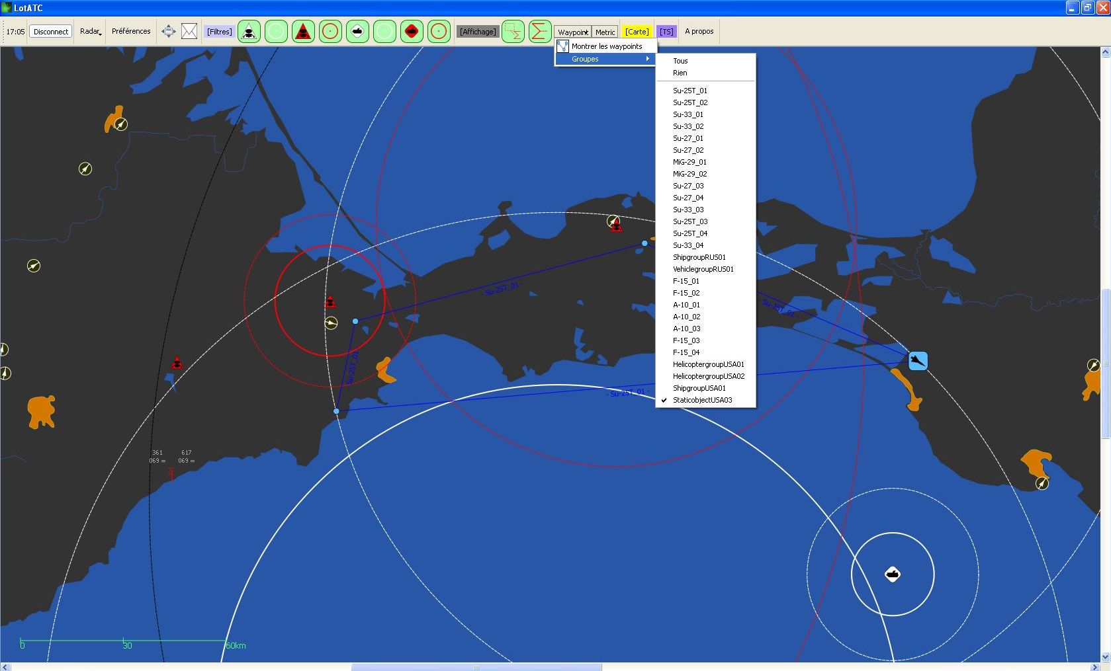Enable Su-25T_01 group waypoints
The height and width of the screenshot is (671, 1111).
tap(689, 91)
